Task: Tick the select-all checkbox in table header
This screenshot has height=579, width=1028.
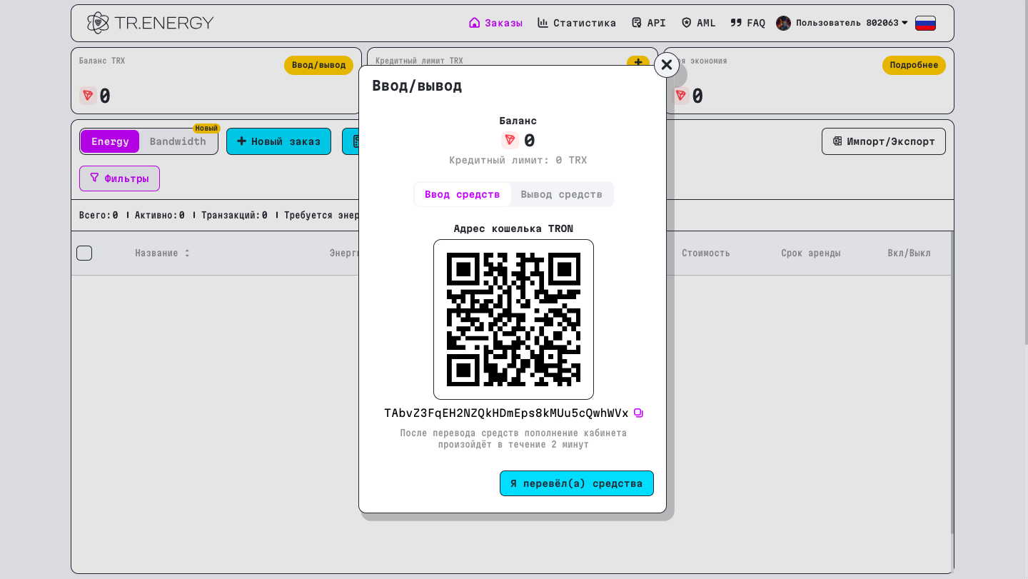Action: click(84, 253)
